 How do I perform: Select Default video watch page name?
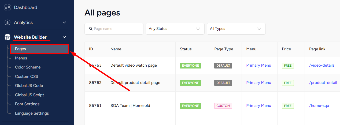tap(134, 65)
